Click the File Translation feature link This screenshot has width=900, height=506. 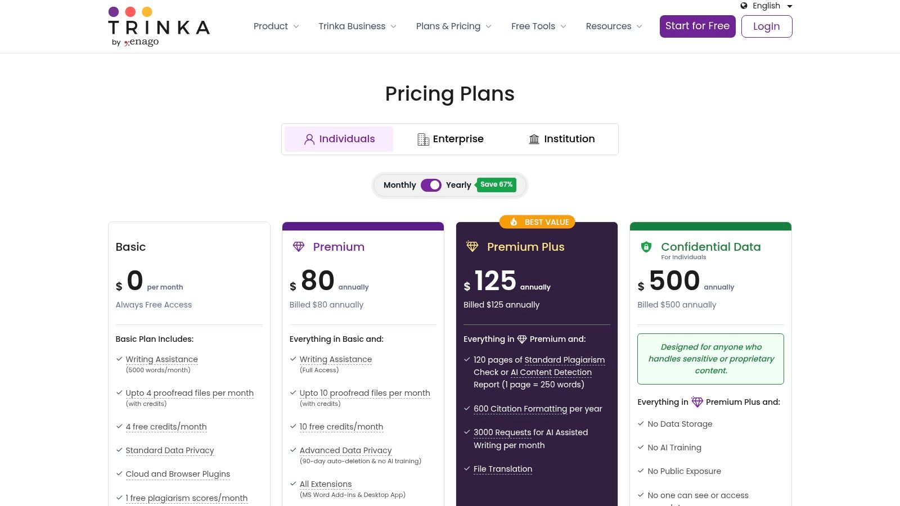click(x=503, y=469)
